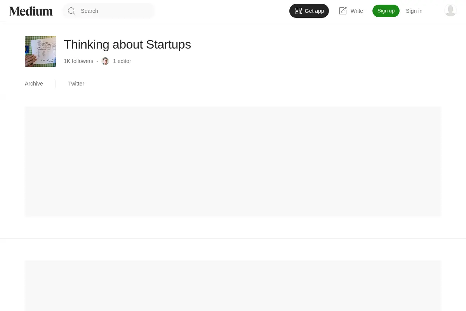Click the Write pencil icon
Viewport: 466px width, 311px height.
coord(343,11)
